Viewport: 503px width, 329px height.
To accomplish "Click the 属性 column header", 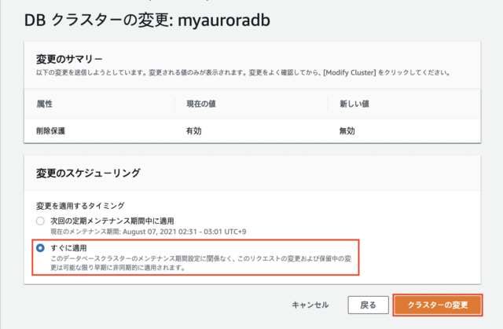I will click(45, 104).
